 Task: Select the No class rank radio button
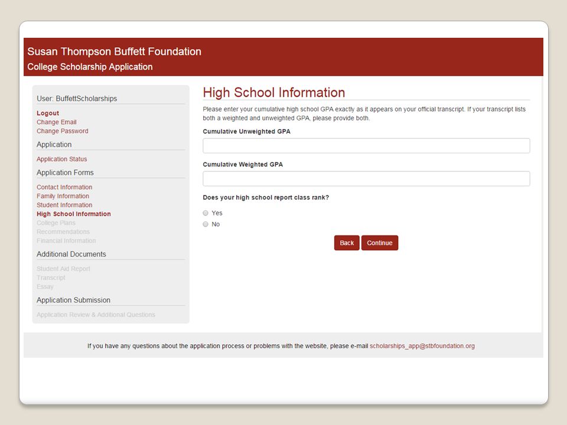(206, 224)
